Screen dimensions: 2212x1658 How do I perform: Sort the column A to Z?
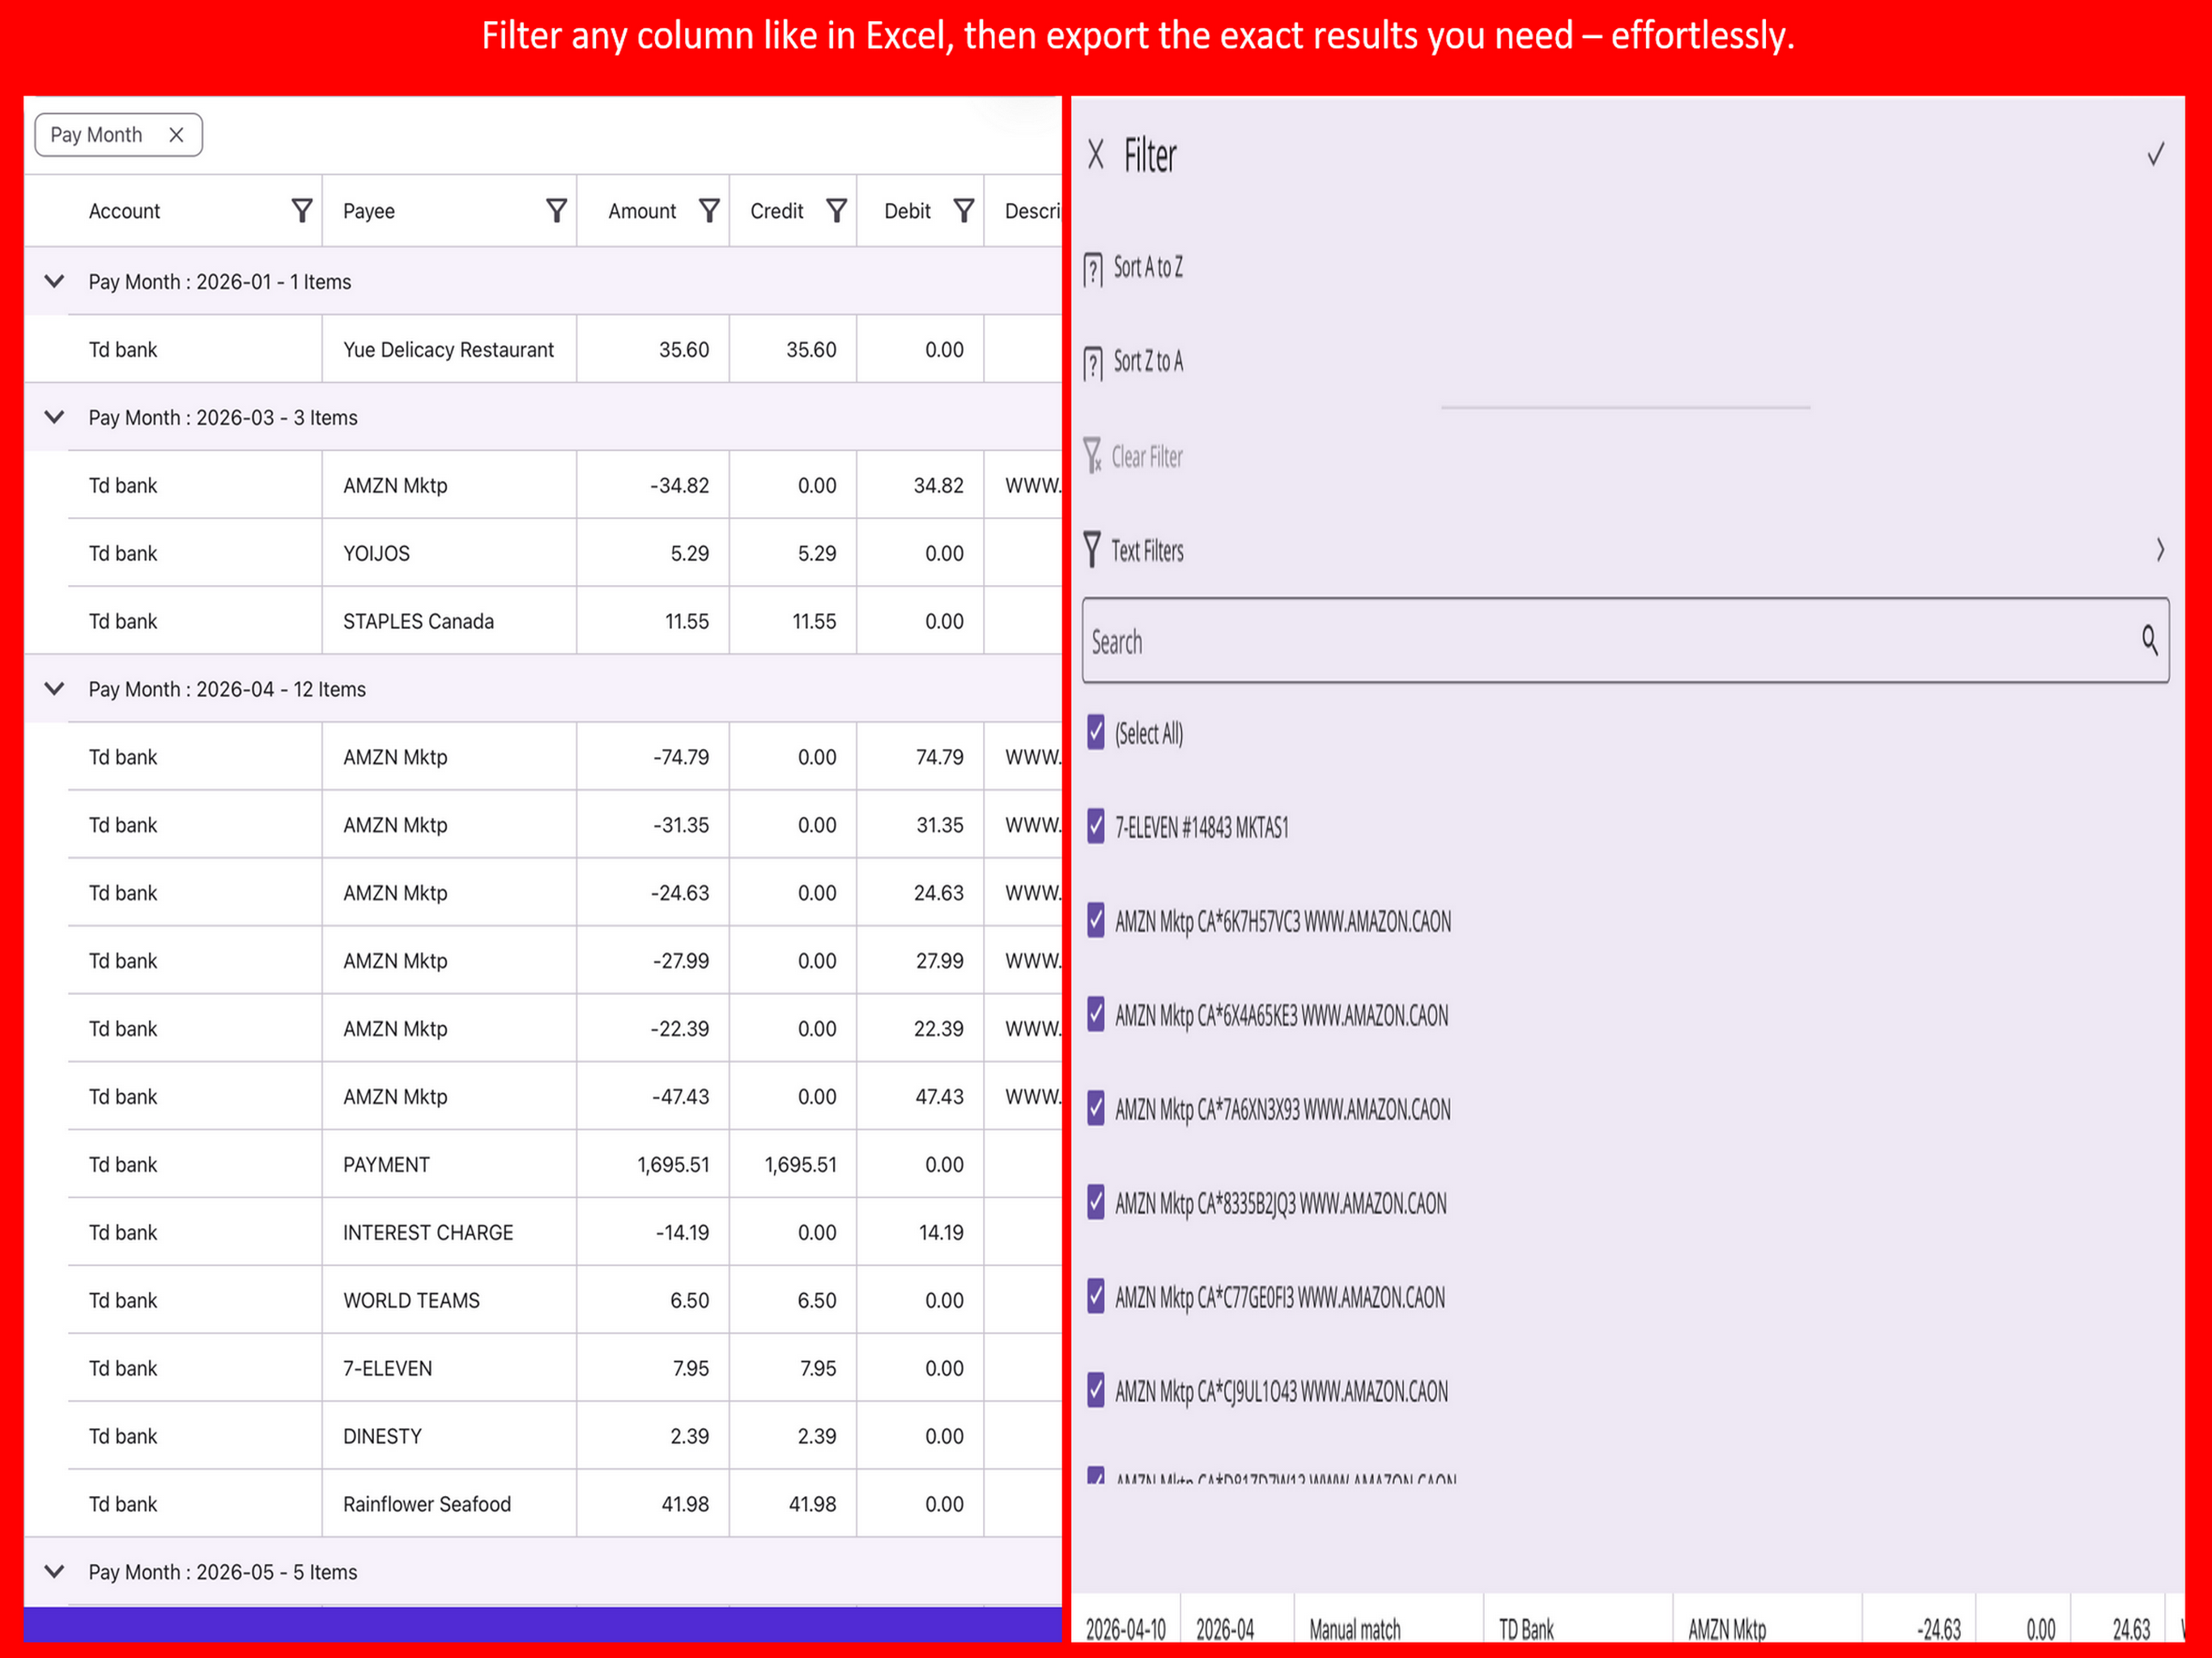[x=1133, y=268]
